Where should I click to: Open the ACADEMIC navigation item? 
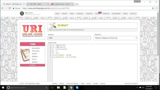click(x=80, y=13)
